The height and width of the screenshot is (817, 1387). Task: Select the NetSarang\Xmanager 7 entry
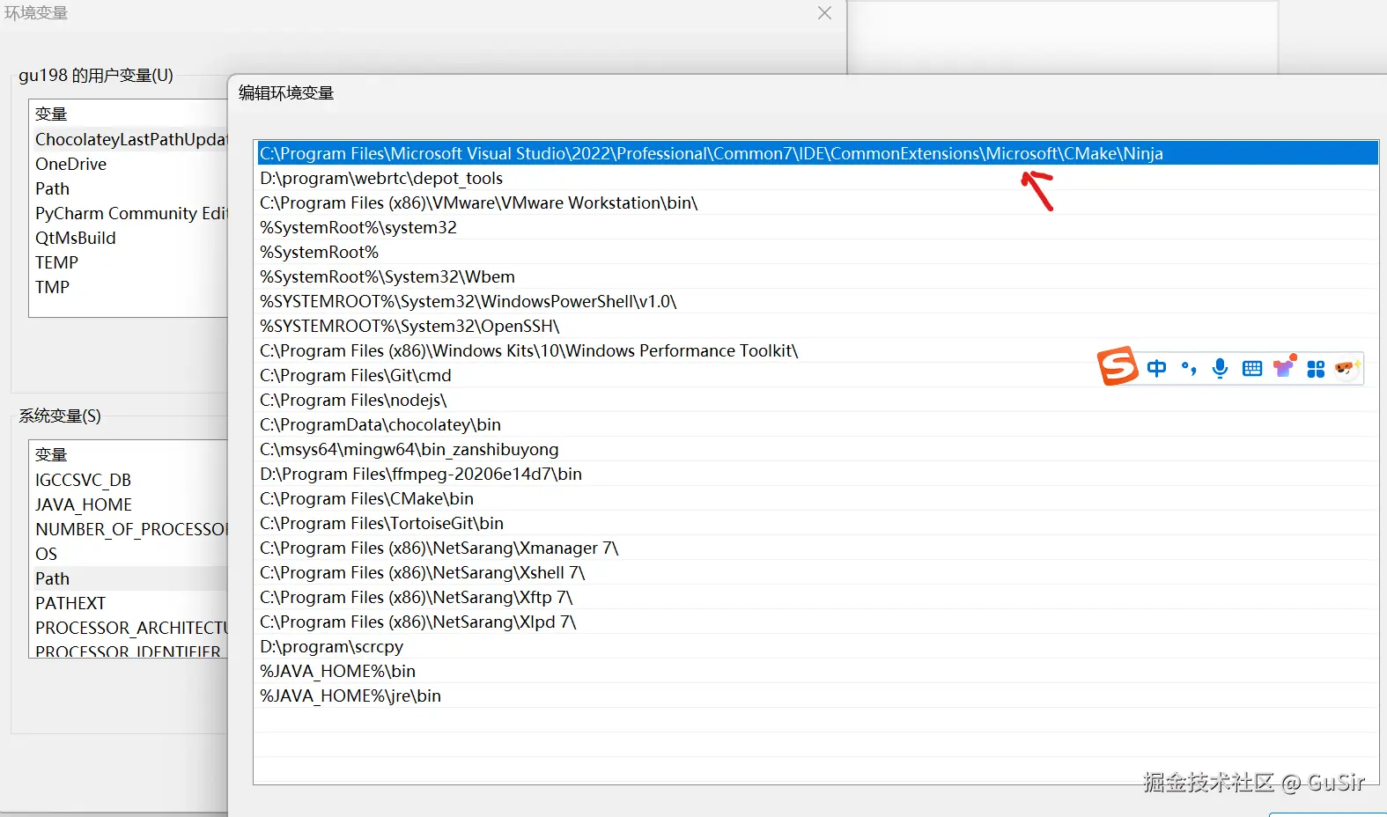coord(816,548)
